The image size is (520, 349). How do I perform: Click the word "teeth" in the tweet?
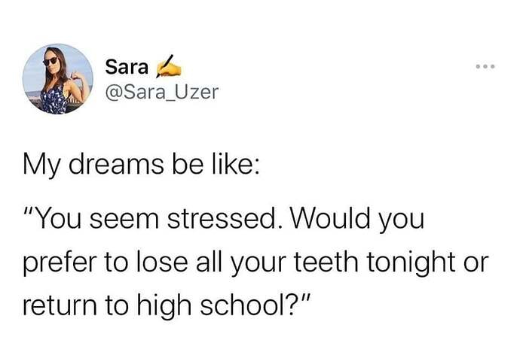(x=326, y=262)
